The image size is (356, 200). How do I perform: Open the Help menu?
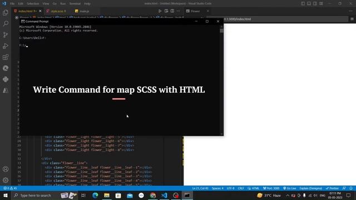pos(87,4)
